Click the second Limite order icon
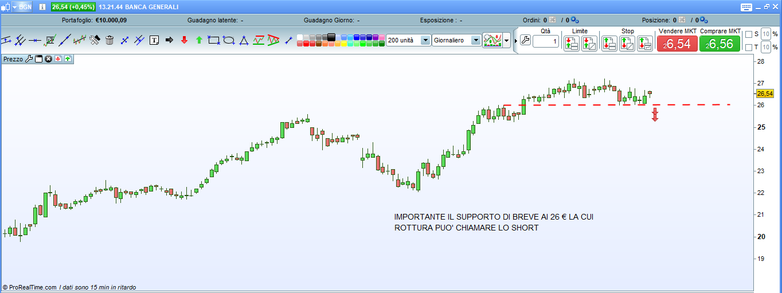This screenshot has height=293, width=782. coord(589,44)
